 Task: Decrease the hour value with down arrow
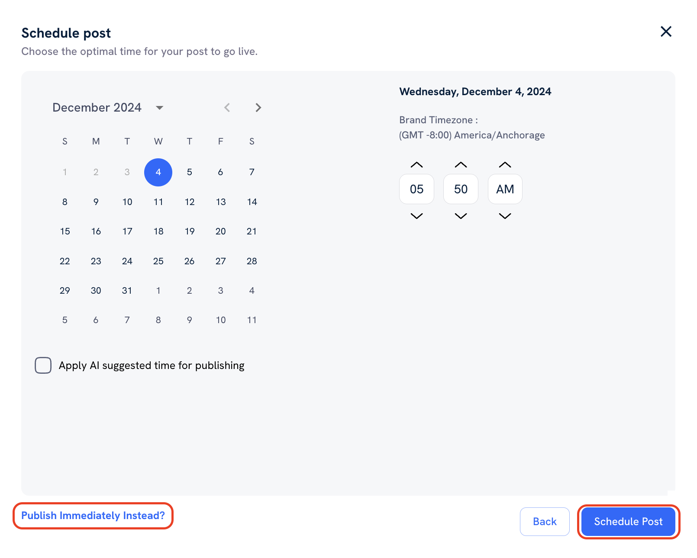(416, 216)
